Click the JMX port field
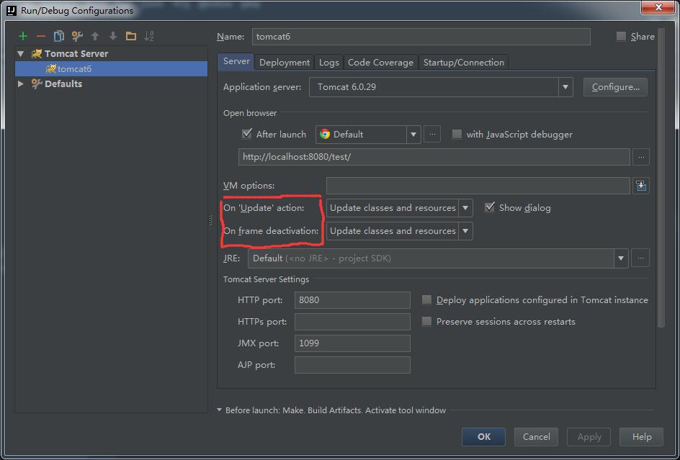680x460 pixels. click(x=352, y=343)
